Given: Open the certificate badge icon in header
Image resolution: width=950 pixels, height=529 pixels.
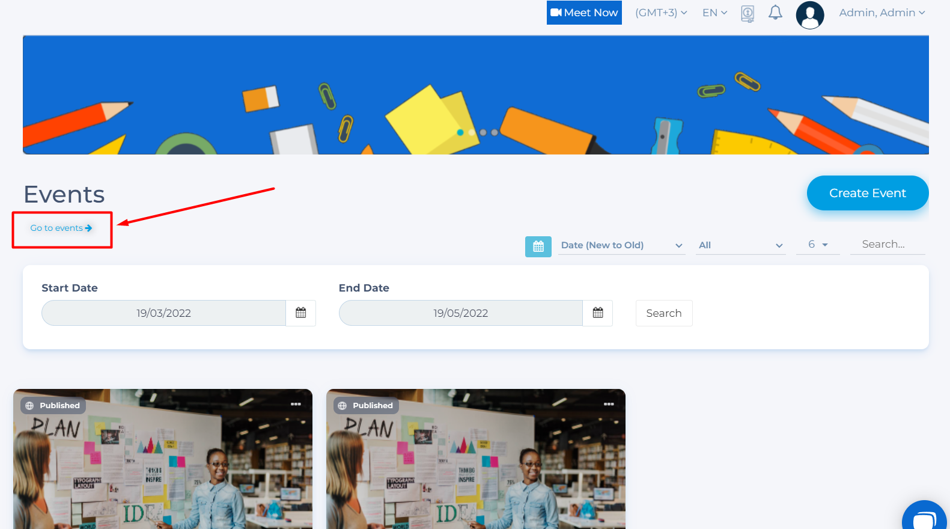Looking at the screenshot, I should (x=747, y=13).
